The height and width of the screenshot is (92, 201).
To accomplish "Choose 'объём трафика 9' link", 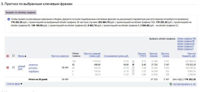I will (x=185, y=46).
